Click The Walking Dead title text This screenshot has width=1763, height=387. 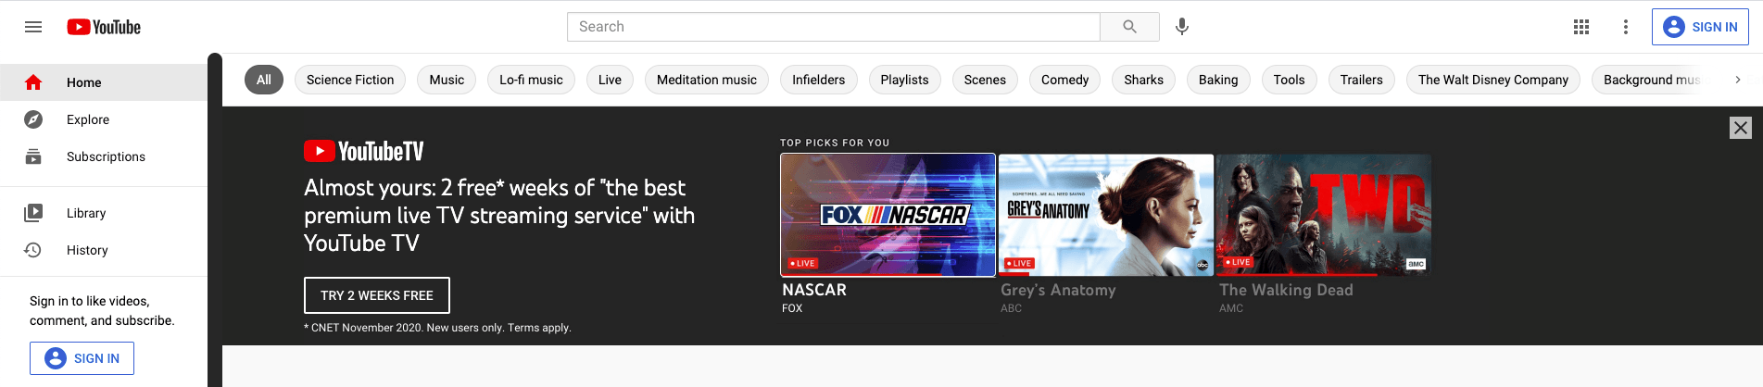point(1286,290)
